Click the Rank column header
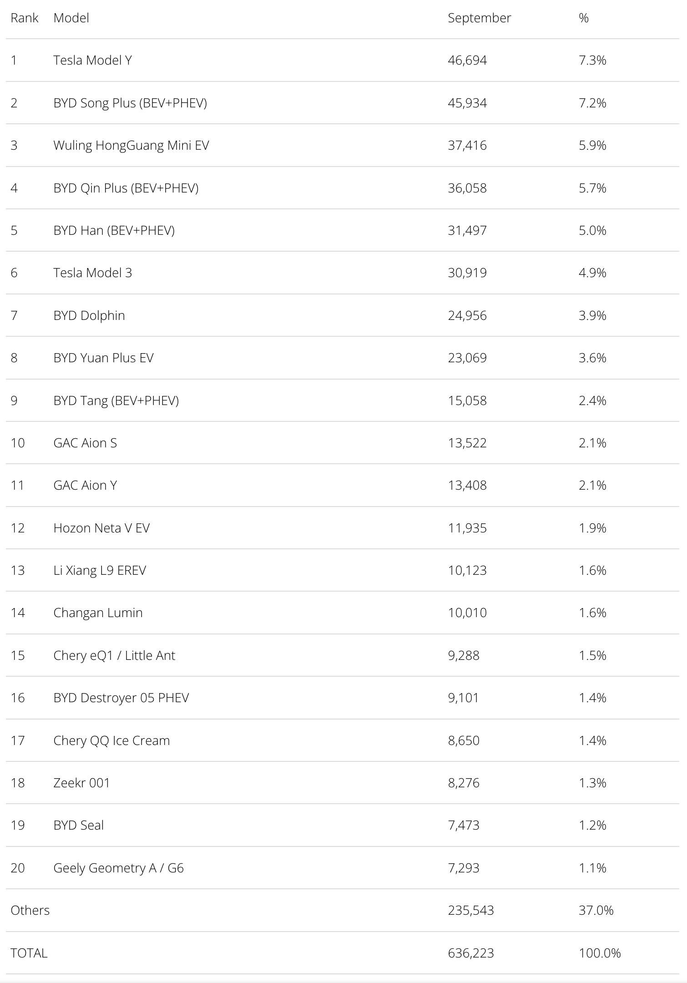Viewport: 687px width, 983px height. pyautogui.click(x=25, y=18)
